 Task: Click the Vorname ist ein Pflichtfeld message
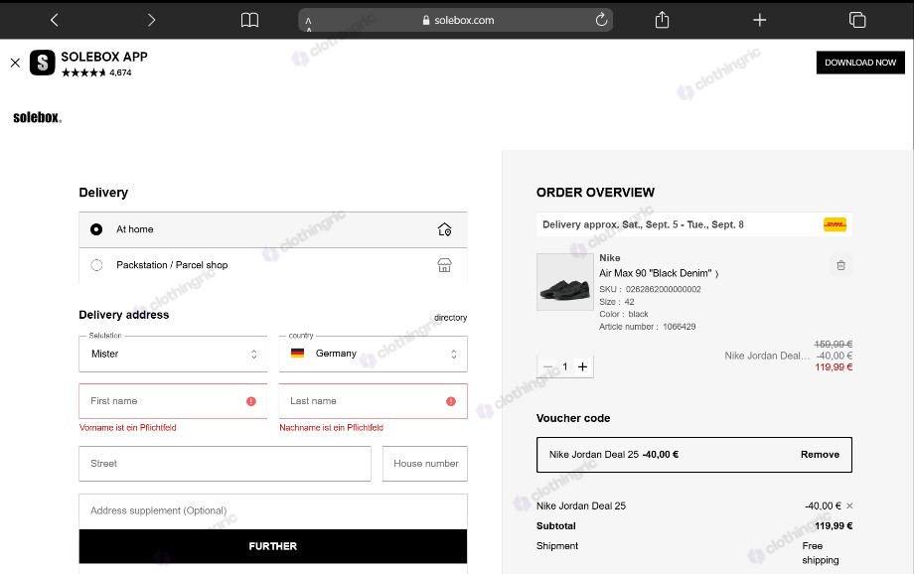point(127,428)
